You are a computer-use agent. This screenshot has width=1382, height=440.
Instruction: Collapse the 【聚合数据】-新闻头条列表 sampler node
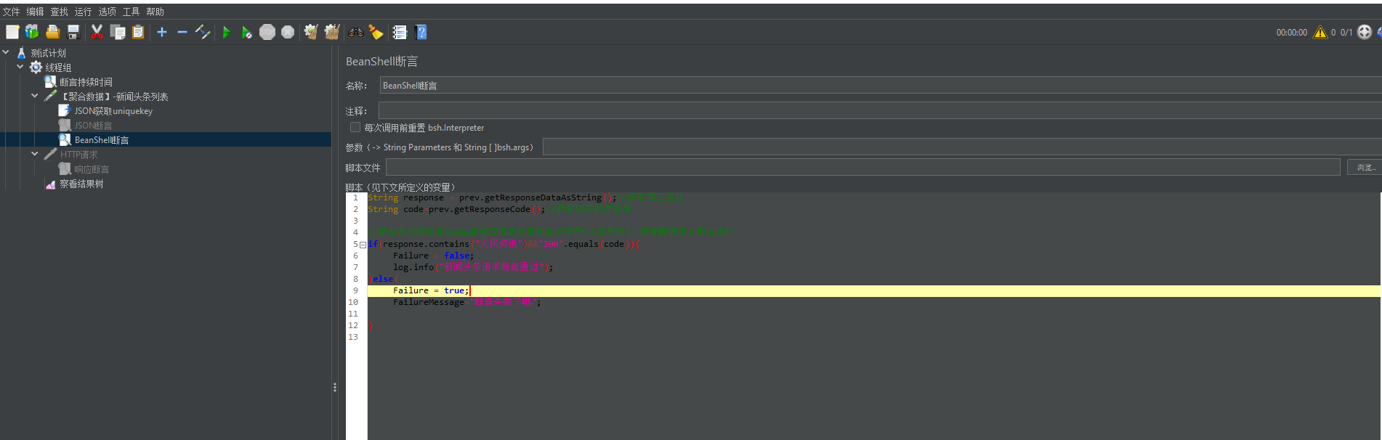pyautogui.click(x=35, y=96)
